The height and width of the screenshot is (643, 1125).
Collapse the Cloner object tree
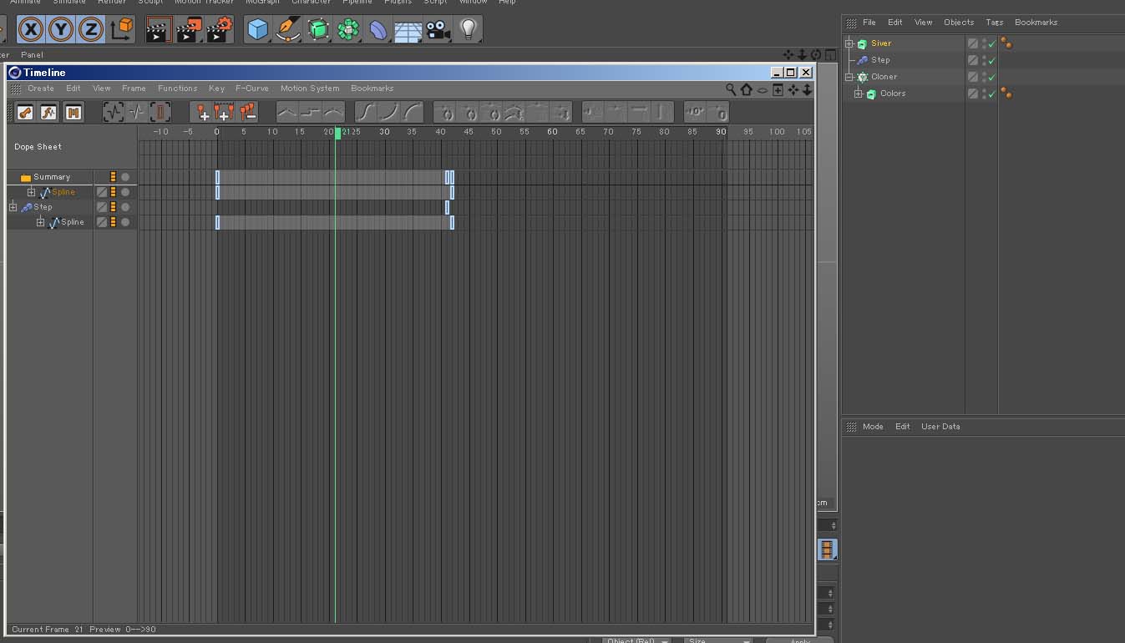(x=849, y=77)
